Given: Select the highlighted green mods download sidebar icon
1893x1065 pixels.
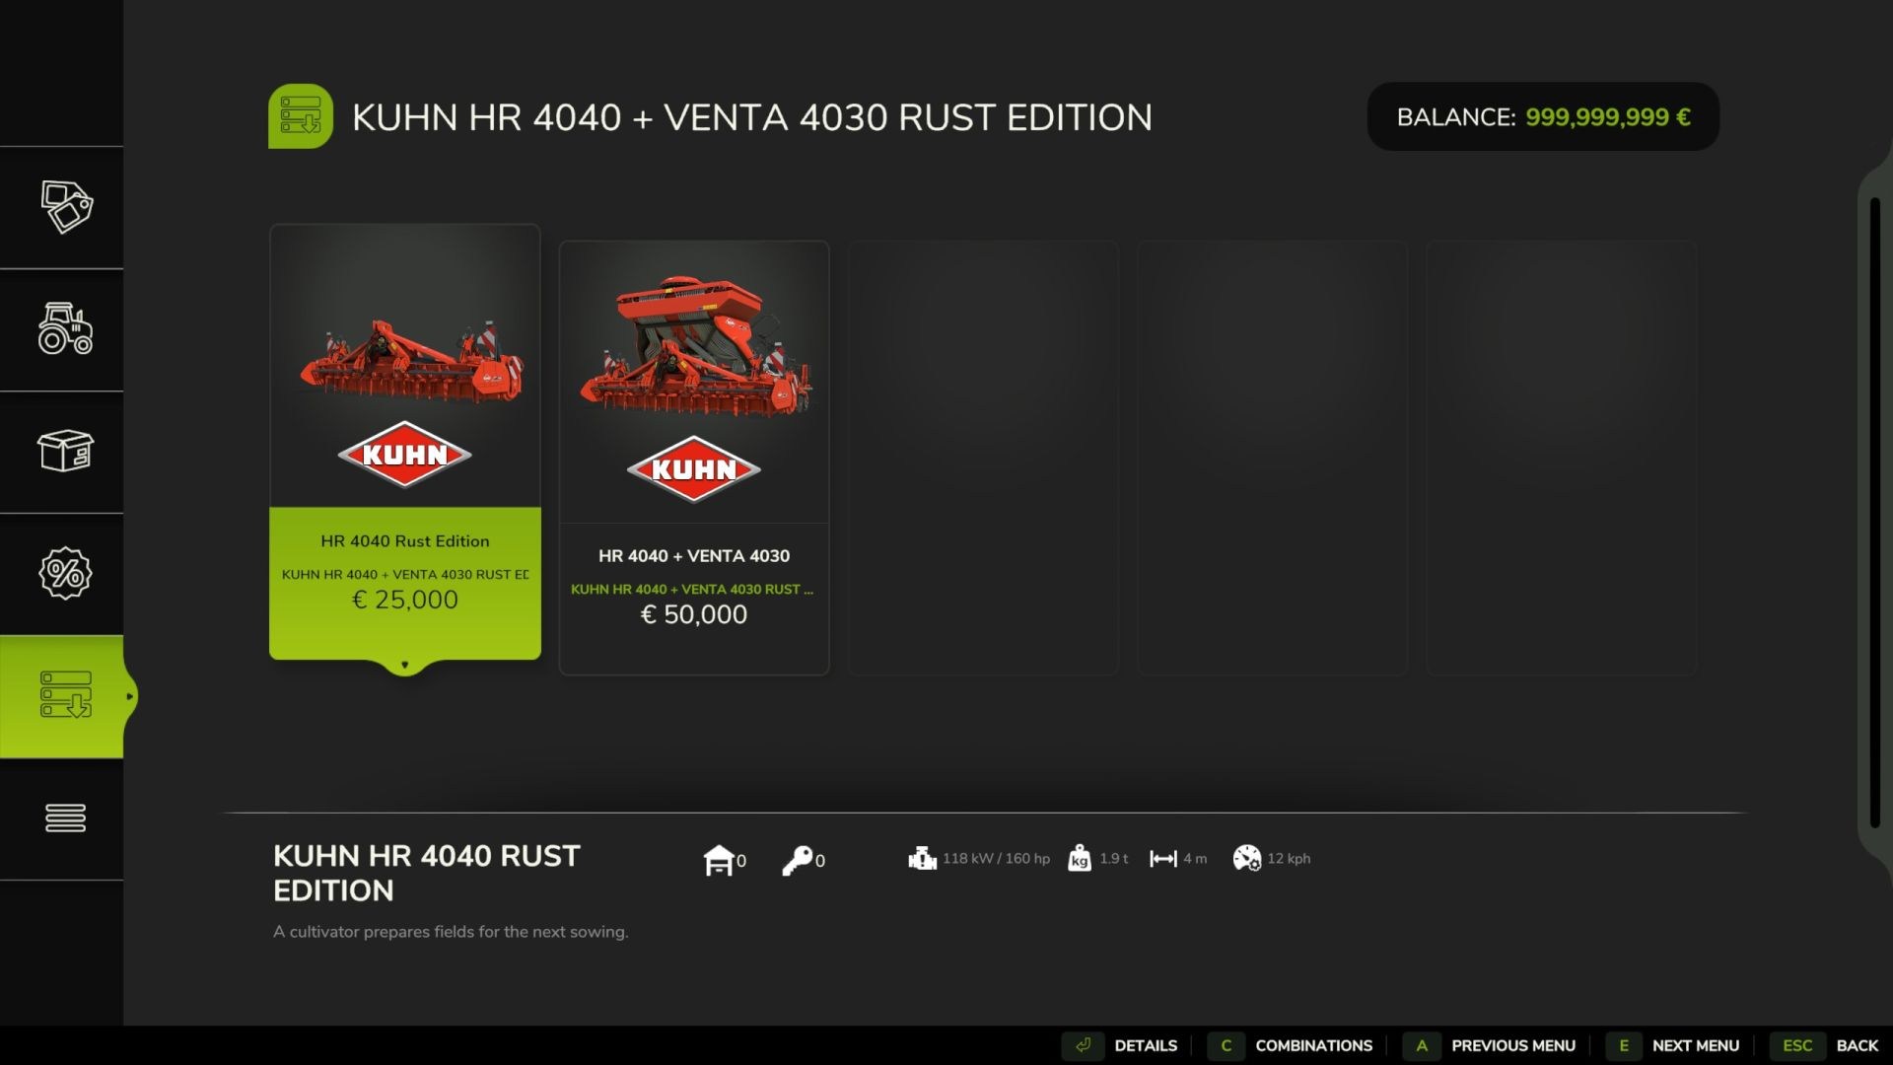Looking at the screenshot, I should point(66,695).
